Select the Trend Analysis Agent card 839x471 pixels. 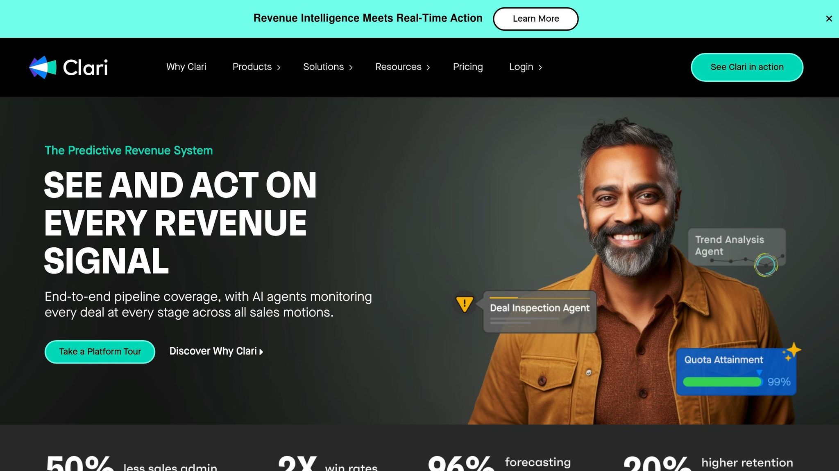737,247
